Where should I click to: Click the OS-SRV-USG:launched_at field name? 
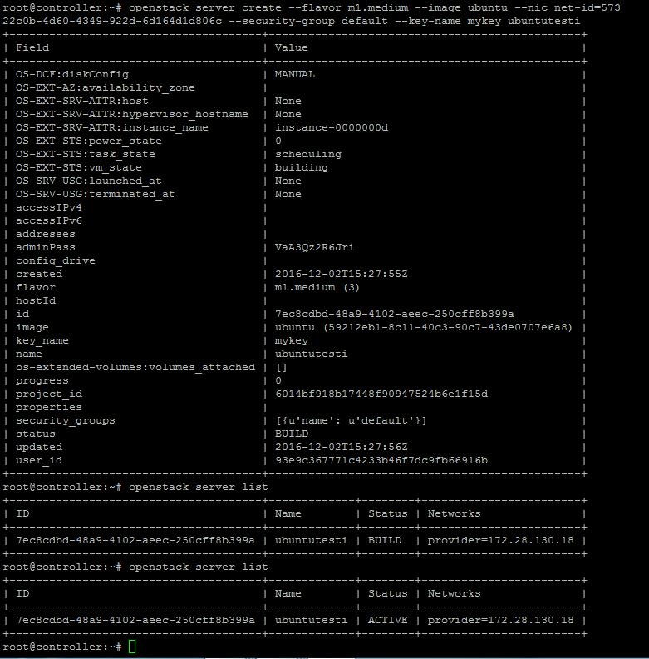pos(89,181)
